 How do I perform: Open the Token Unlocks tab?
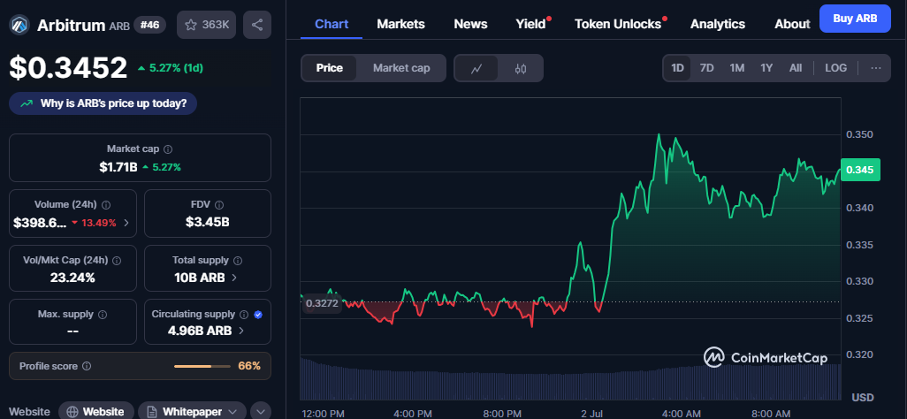pos(618,24)
